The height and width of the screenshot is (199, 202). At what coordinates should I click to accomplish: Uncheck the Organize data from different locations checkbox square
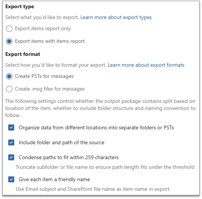11,127
